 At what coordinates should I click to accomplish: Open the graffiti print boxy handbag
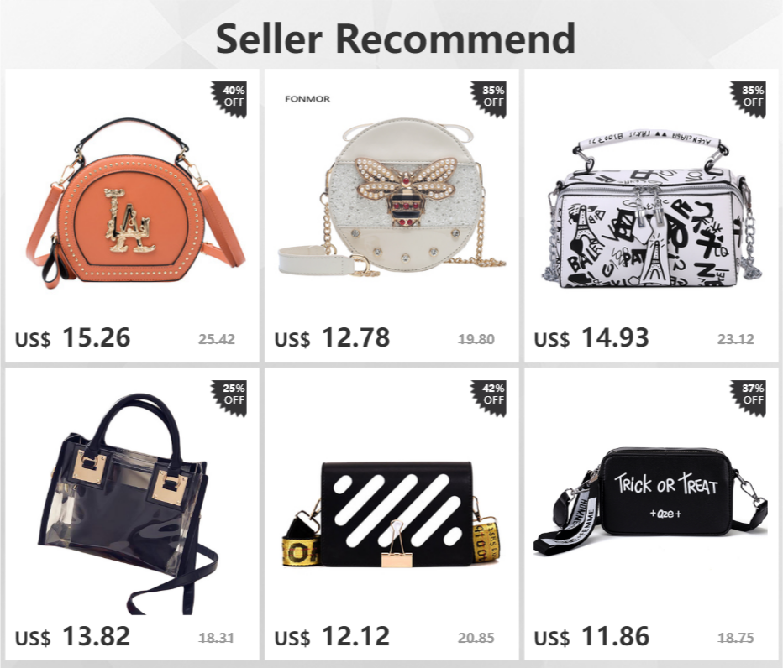pos(652,210)
